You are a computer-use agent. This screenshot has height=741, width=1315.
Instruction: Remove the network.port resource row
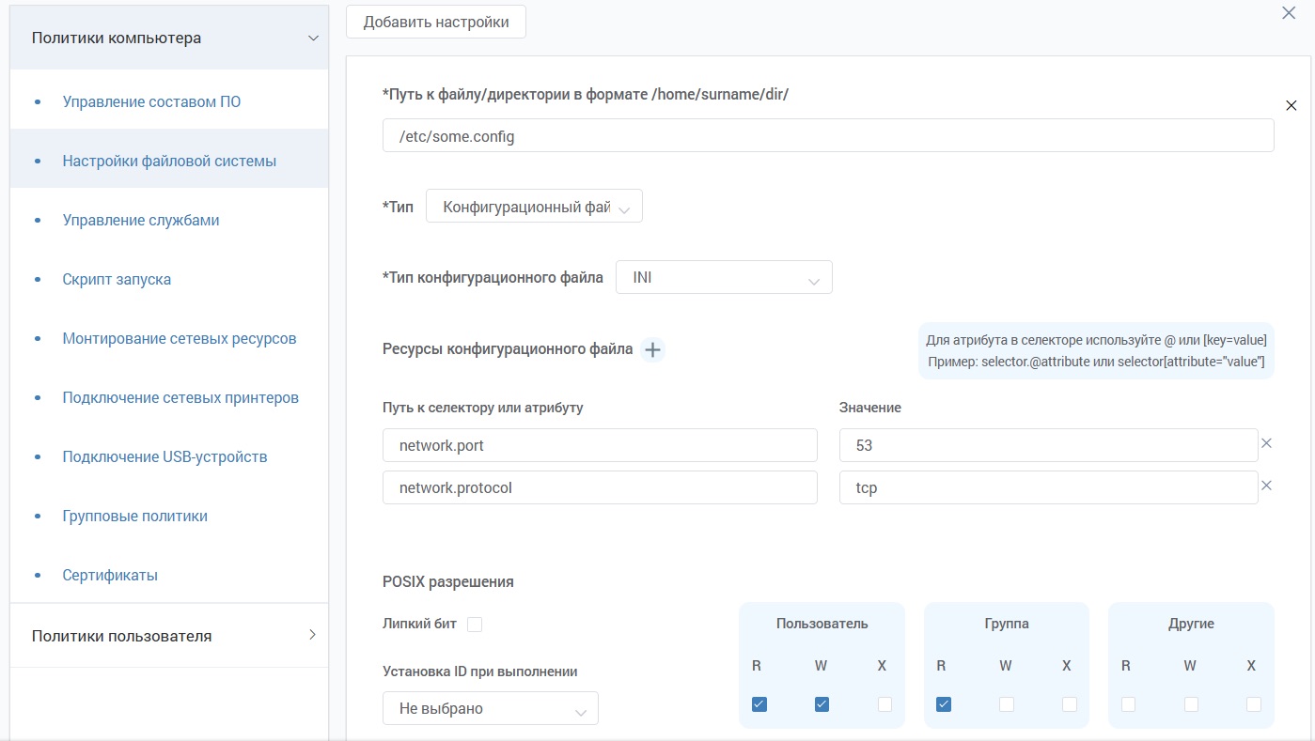coord(1266,443)
